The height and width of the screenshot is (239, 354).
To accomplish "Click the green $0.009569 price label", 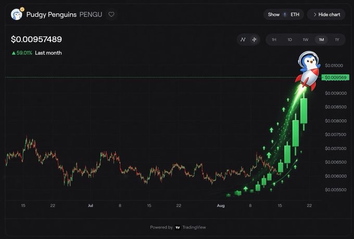I will 335,77.
